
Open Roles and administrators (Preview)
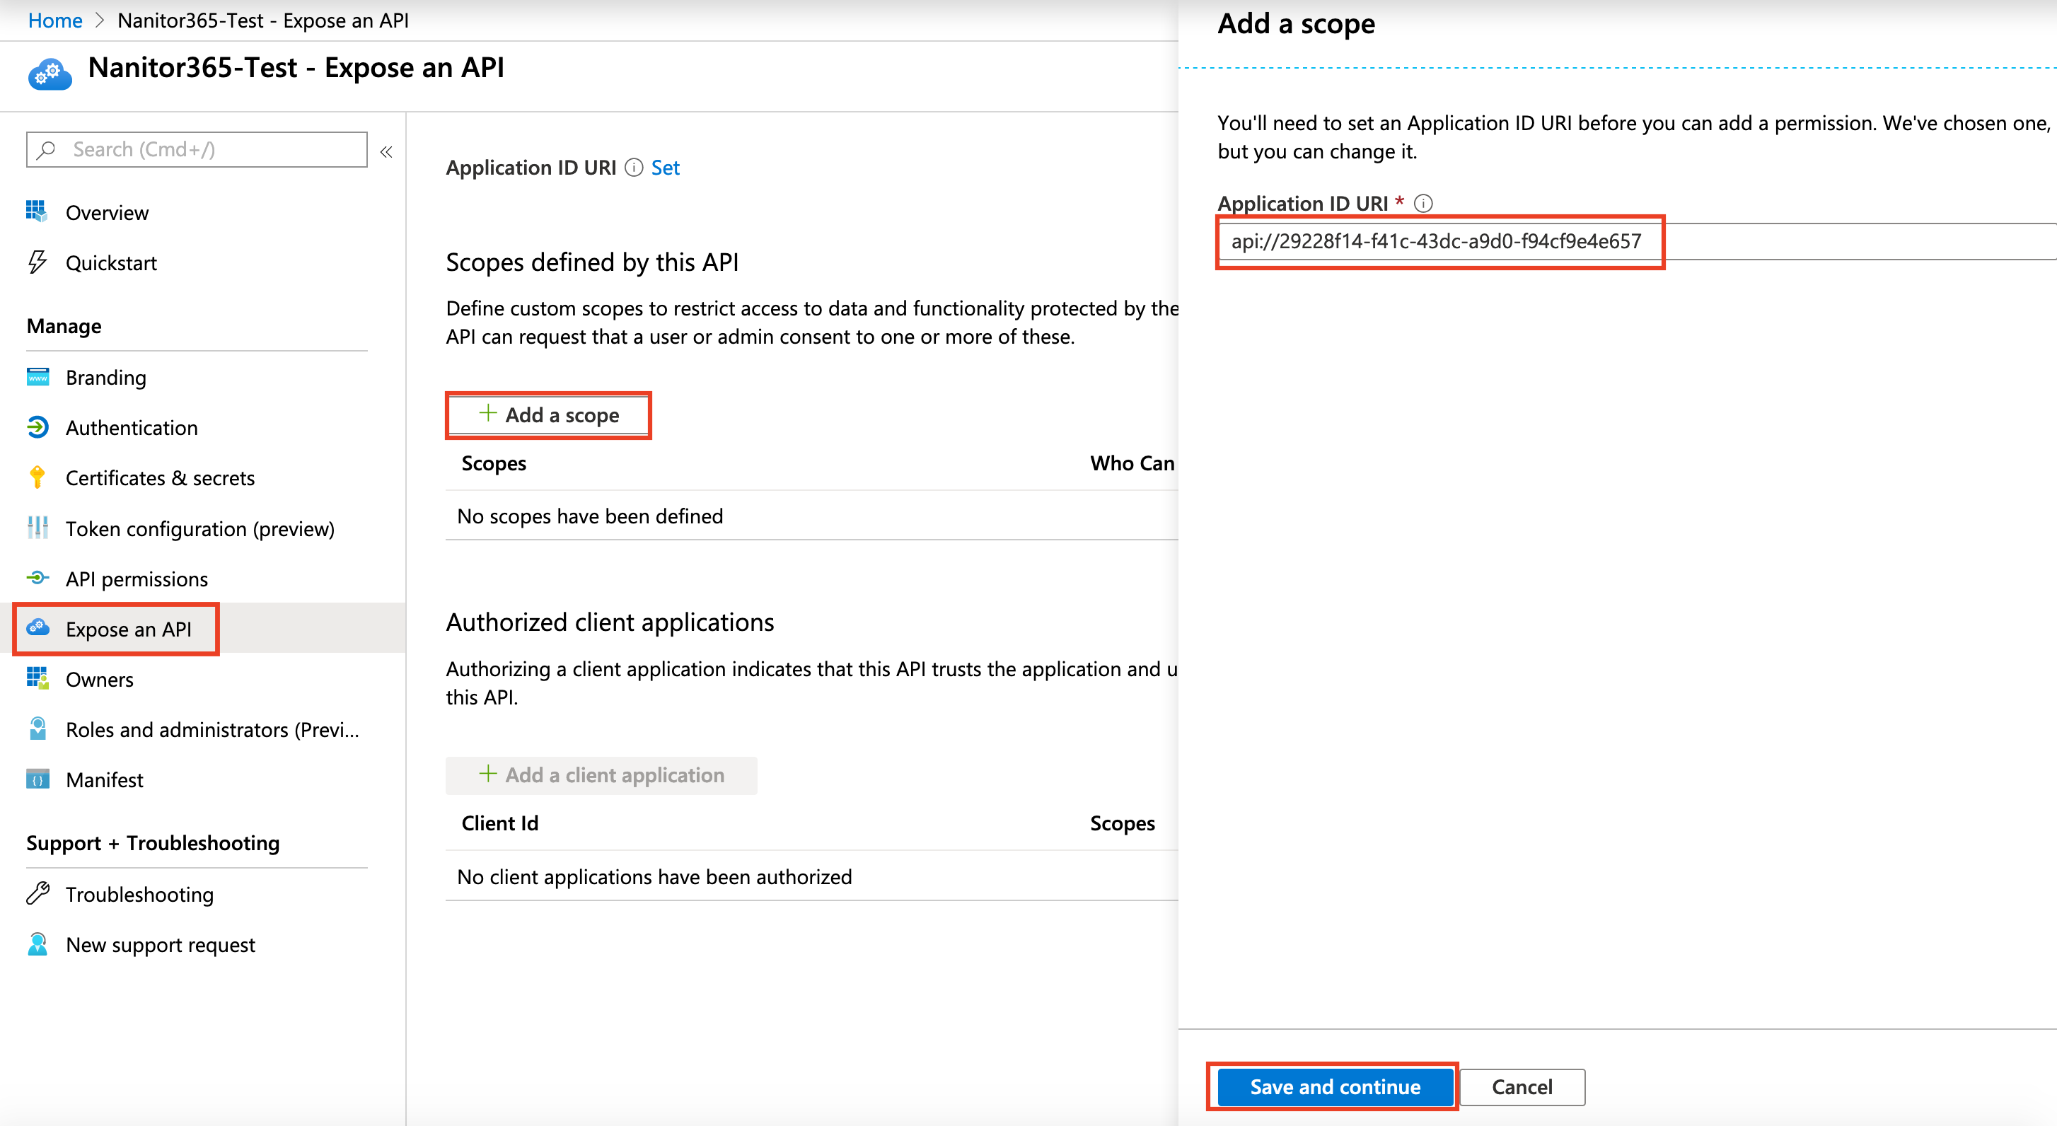coord(212,730)
